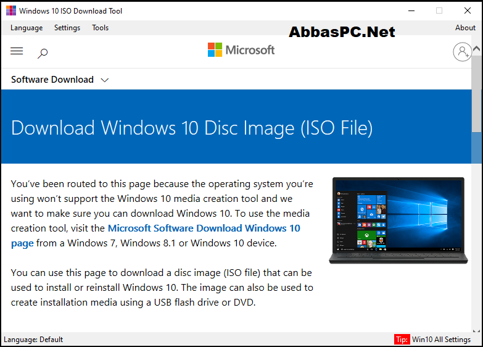The width and height of the screenshot is (483, 347).
Task: Click the scrollbar down arrow
Action: point(477,331)
